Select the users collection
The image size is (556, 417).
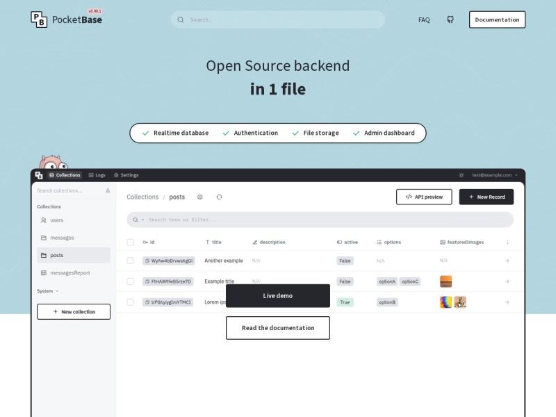point(74,220)
